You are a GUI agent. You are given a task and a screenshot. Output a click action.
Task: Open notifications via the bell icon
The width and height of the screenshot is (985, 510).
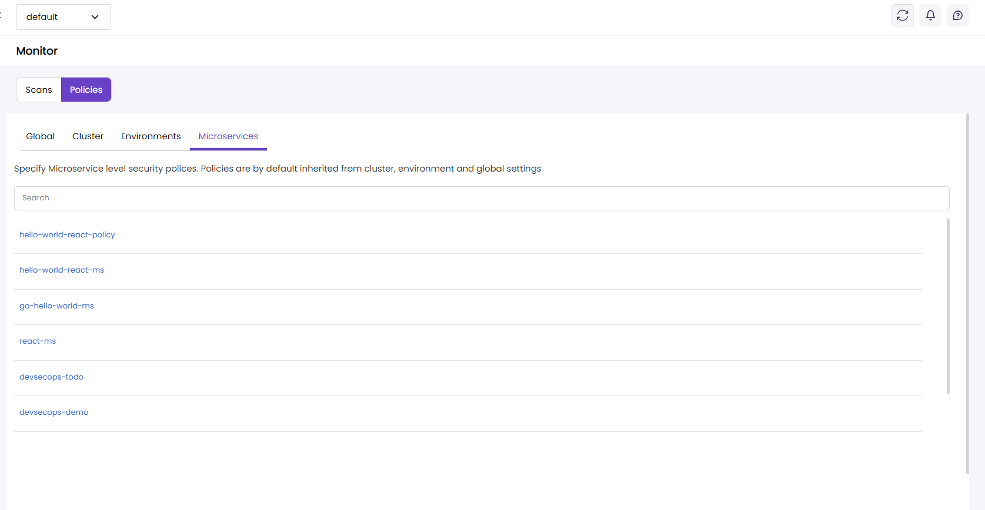point(930,16)
